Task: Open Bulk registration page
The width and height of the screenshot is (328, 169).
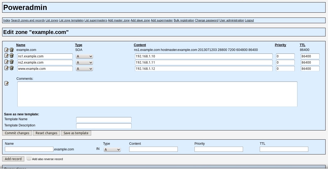Action: click(x=184, y=20)
